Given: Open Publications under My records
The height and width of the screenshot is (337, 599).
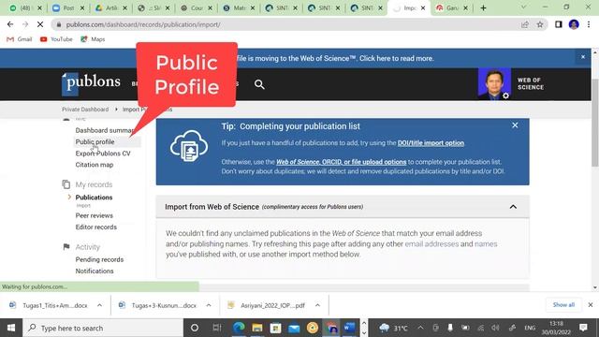Looking at the screenshot, I should tap(94, 198).
